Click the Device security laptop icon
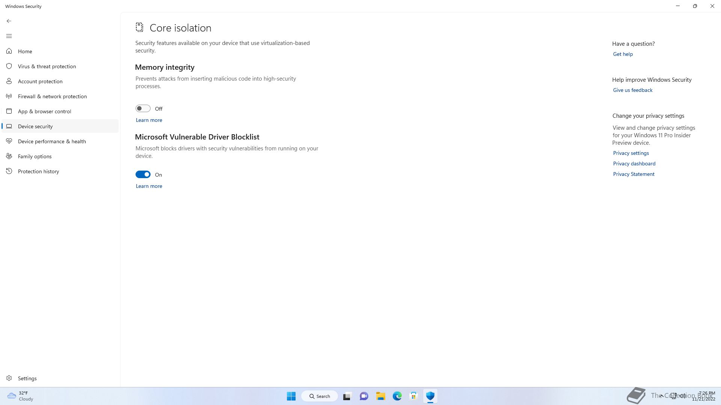Viewport: 721px width, 405px height. pos(9,126)
